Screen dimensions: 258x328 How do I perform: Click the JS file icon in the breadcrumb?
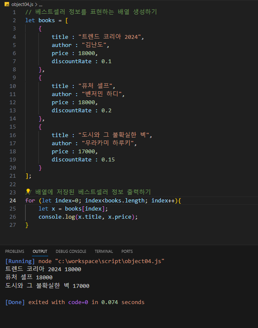(7, 4)
